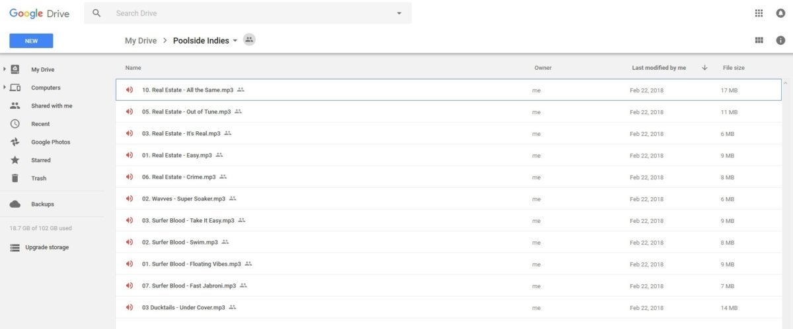Click the Trash bin icon in the sidebar

coord(15,178)
